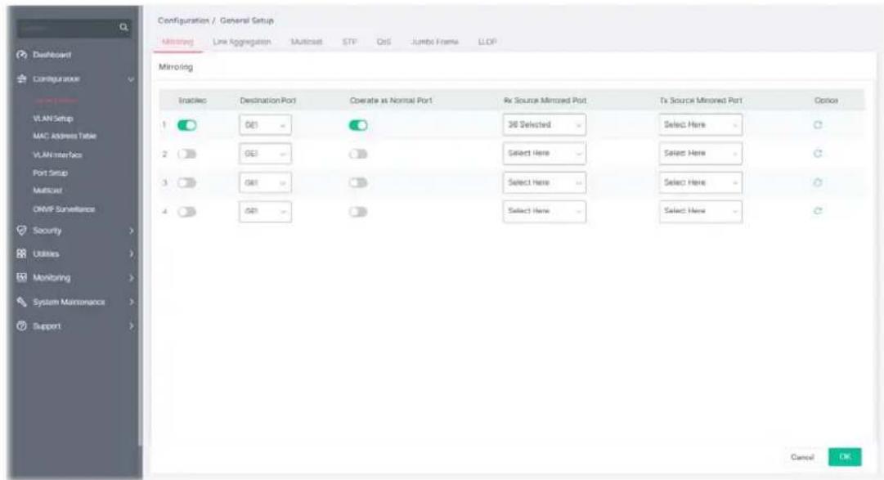Screen dimensions: 884x480
Task: Switch to the Mirroring tab
Action: tap(177, 42)
